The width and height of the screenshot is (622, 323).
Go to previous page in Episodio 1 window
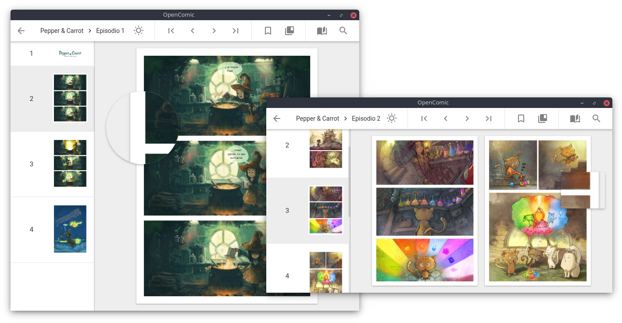193,31
